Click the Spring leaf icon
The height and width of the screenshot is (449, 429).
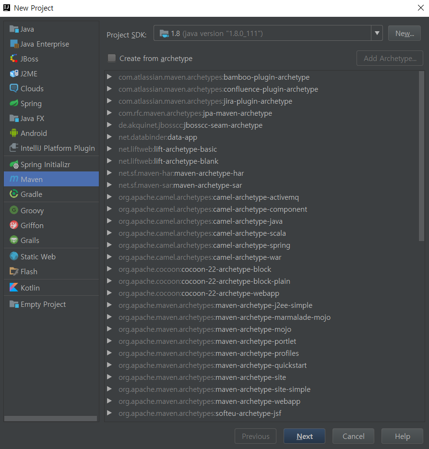[14, 103]
